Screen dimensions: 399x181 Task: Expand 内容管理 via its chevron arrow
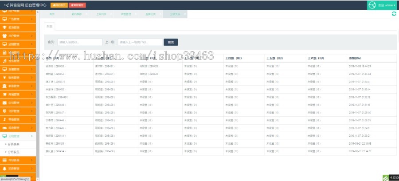tap(31, 160)
